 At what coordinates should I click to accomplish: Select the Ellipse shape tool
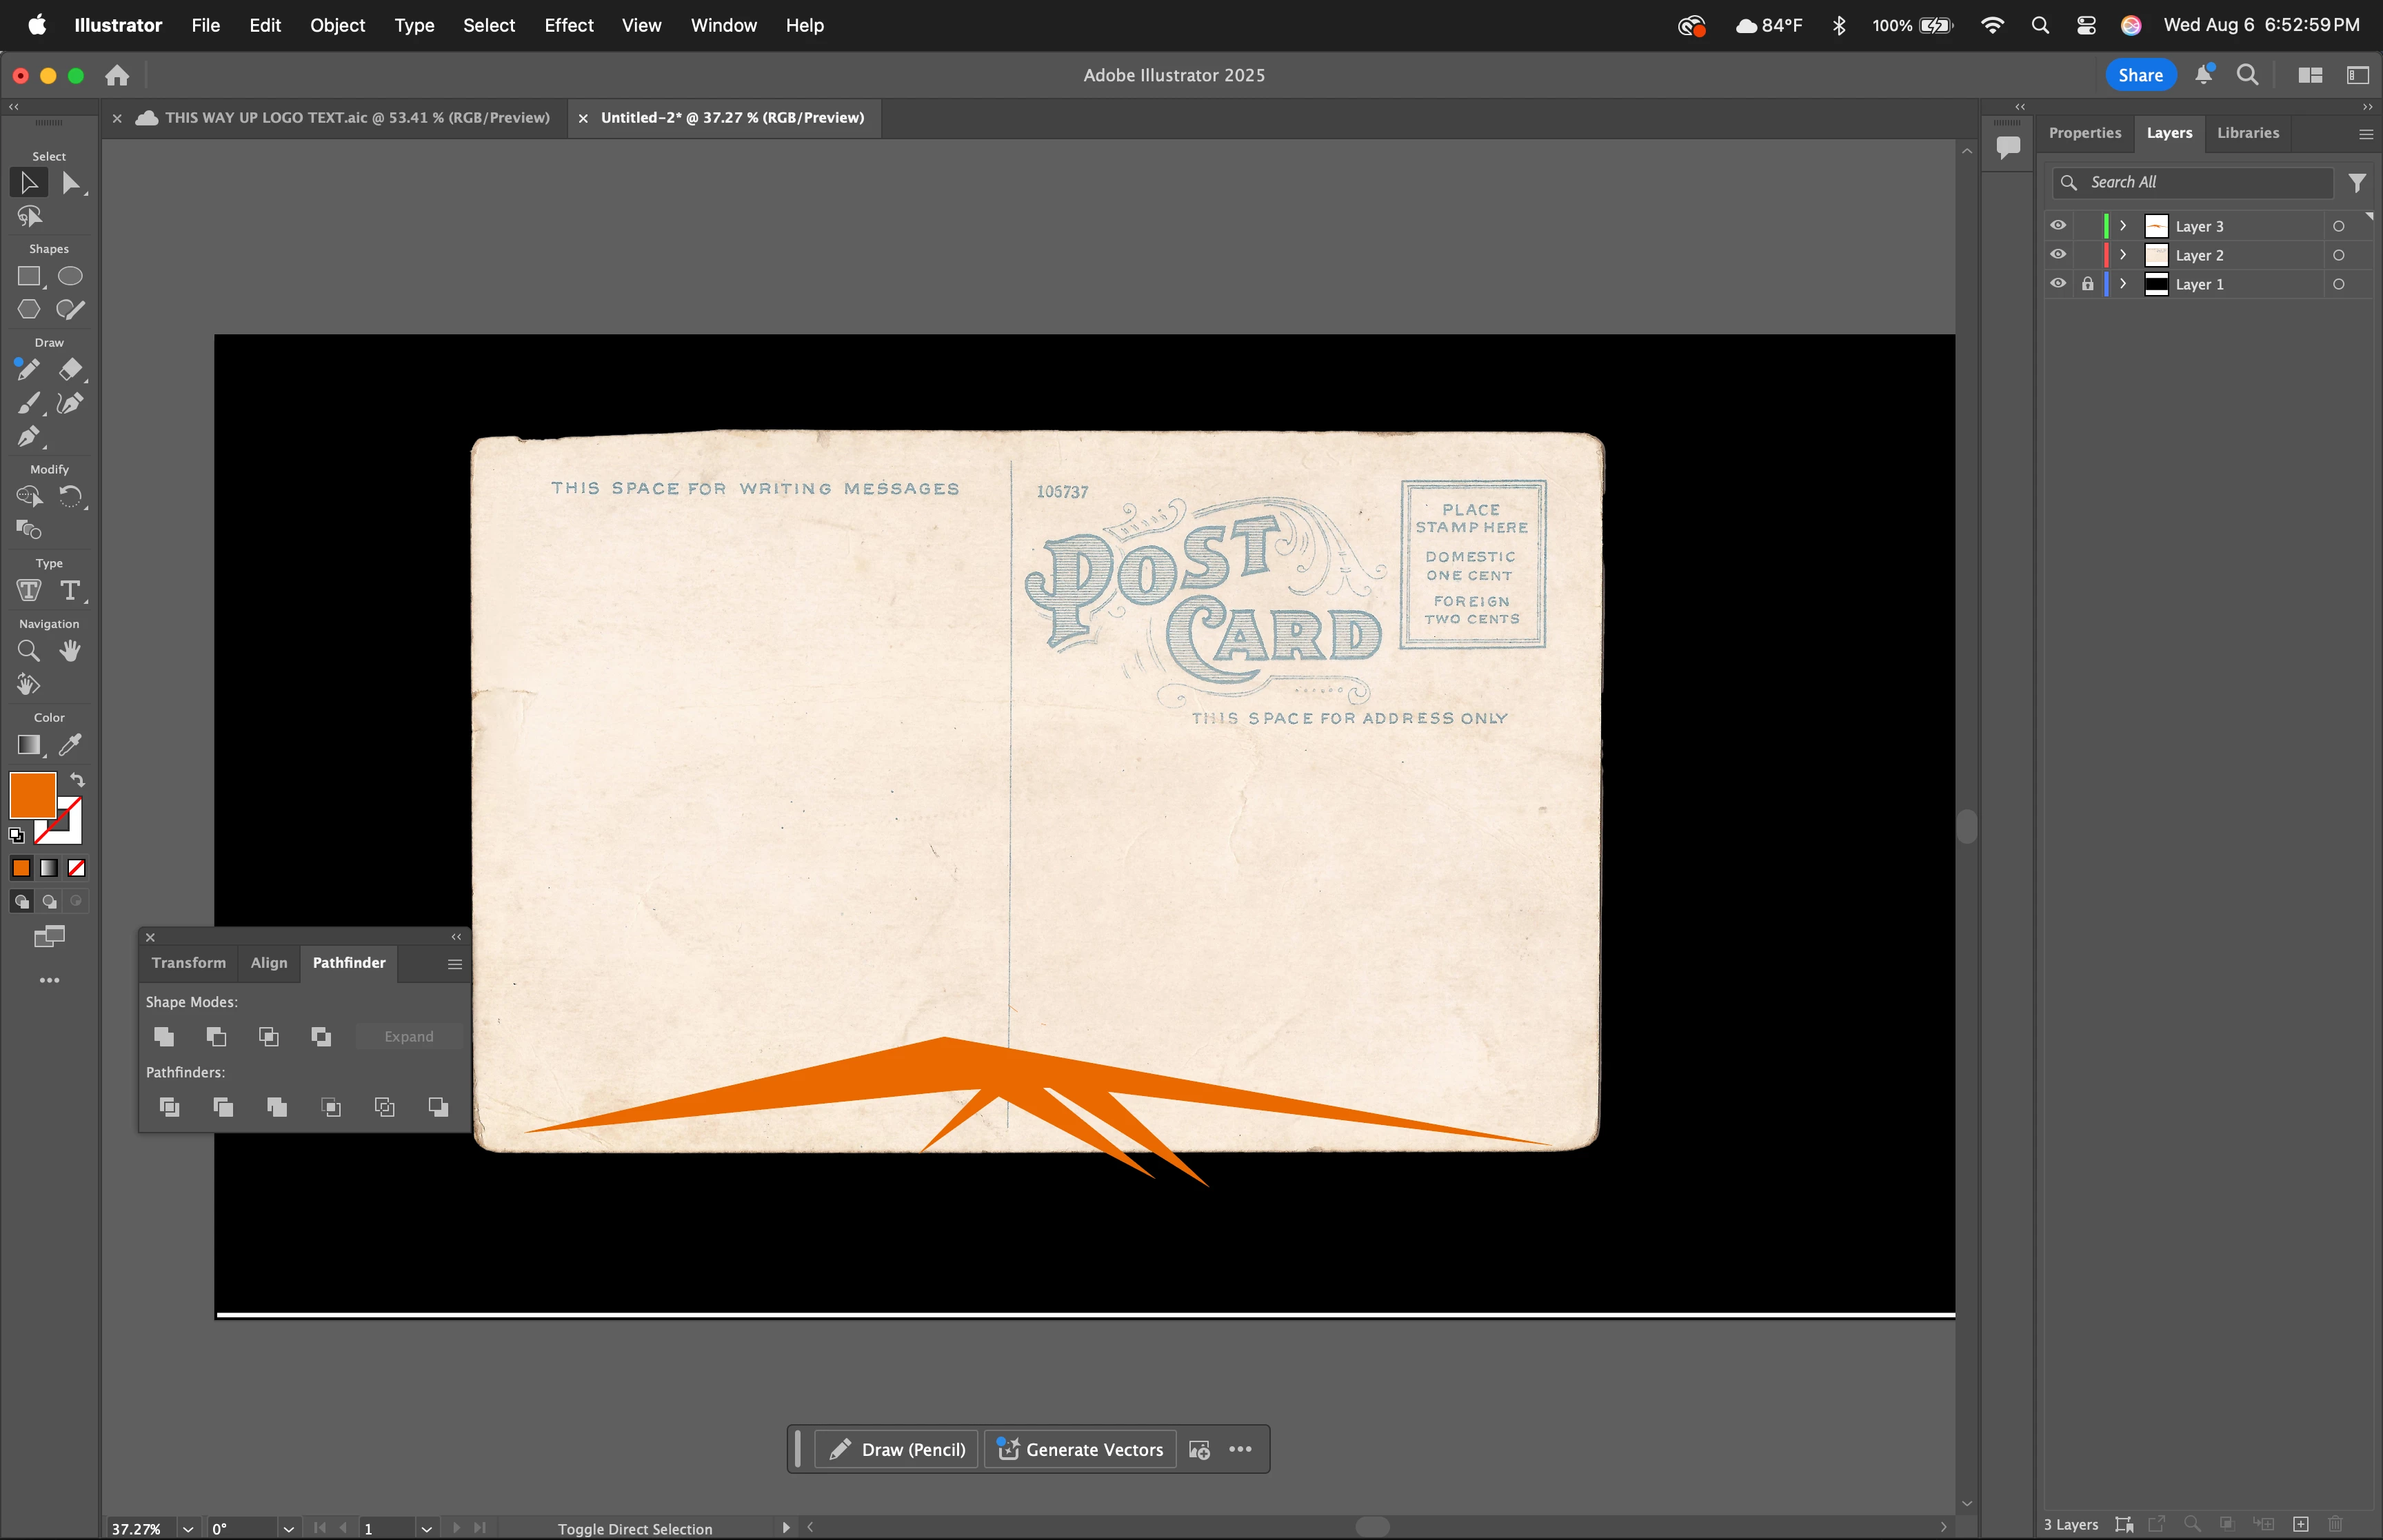point(70,276)
